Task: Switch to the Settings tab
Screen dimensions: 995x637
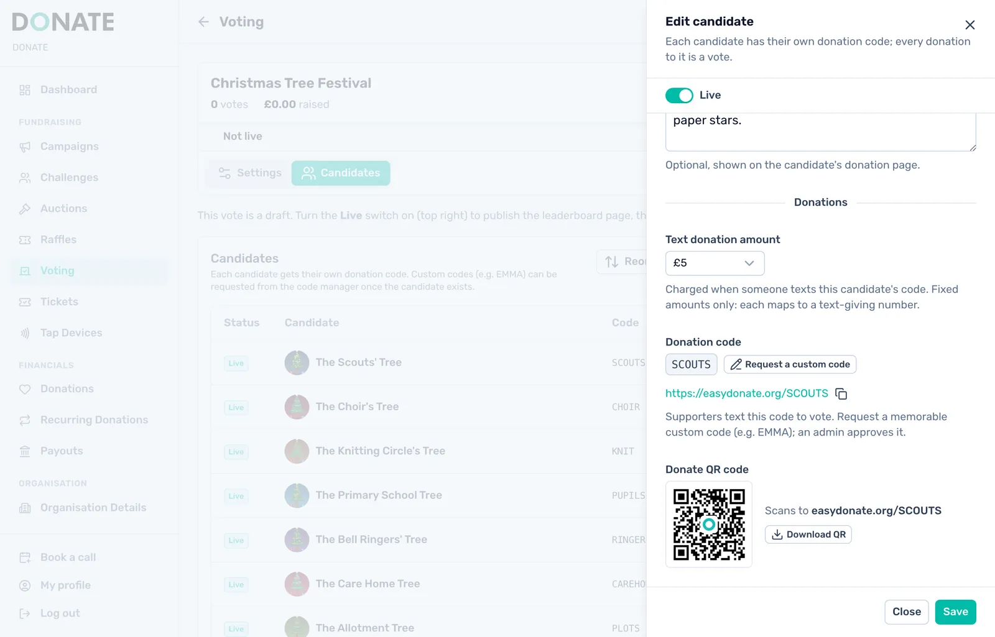Action: click(250, 173)
